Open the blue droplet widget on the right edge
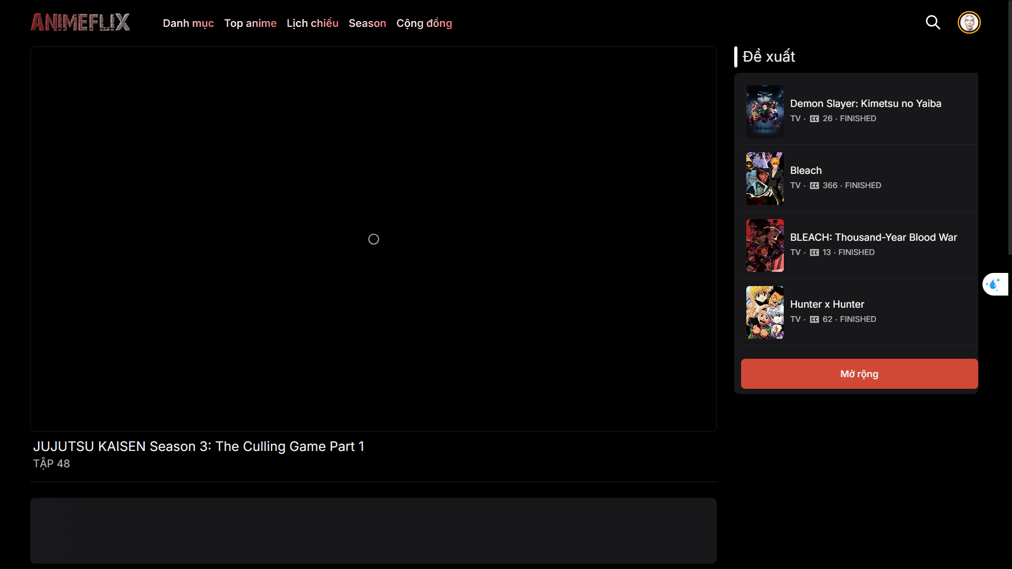The image size is (1012, 569). click(x=995, y=284)
